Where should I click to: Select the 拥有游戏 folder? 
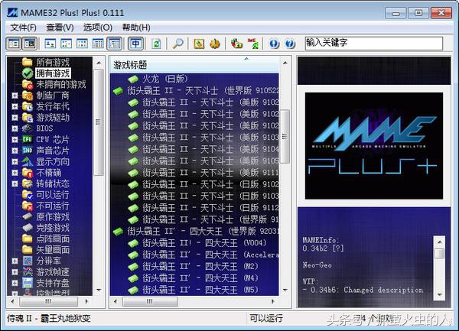click(x=53, y=73)
